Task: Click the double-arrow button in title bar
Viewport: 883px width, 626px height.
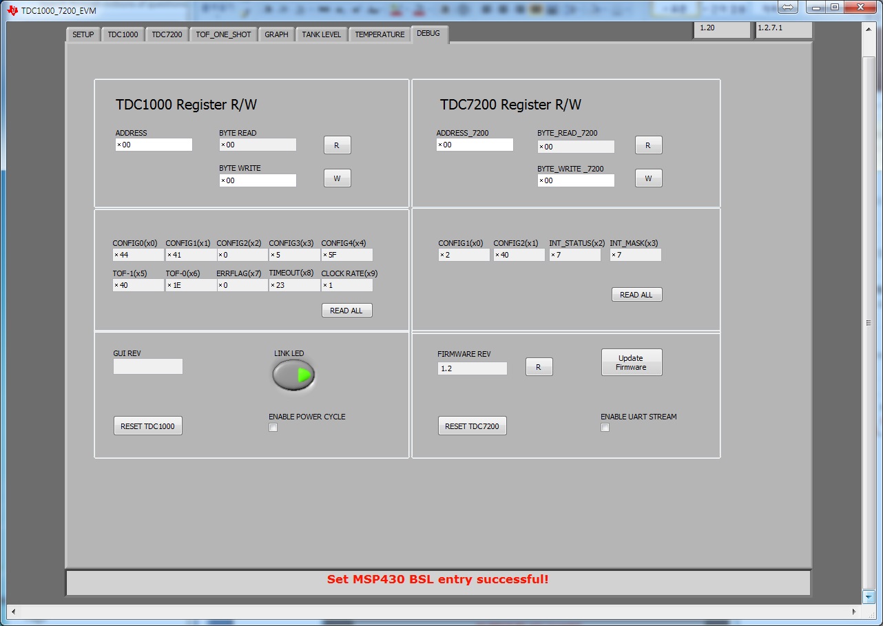Action: [788, 7]
